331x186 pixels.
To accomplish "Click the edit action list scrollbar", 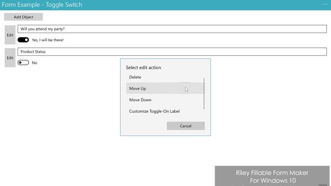I will (x=204, y=94).
